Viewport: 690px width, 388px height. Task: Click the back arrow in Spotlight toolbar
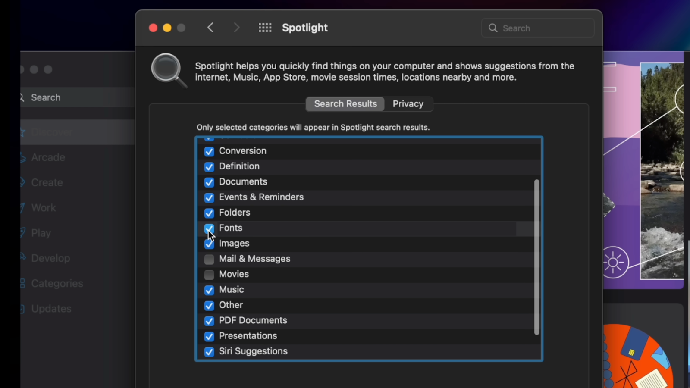click(210, 28)
